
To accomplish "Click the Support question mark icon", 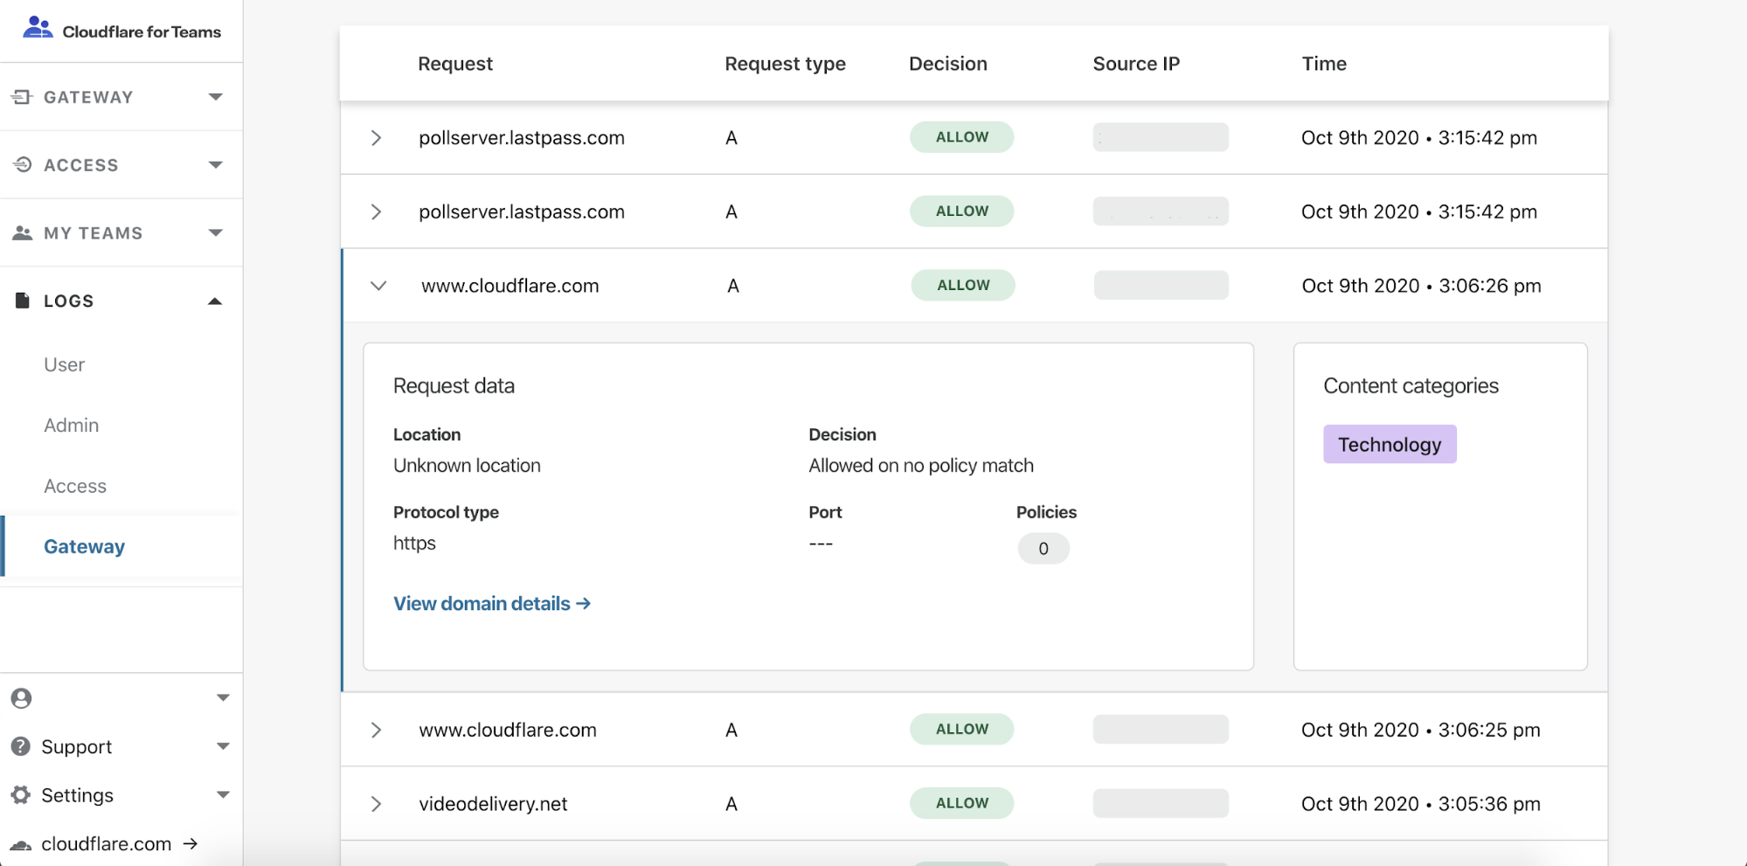I will [x=21, y=746].
